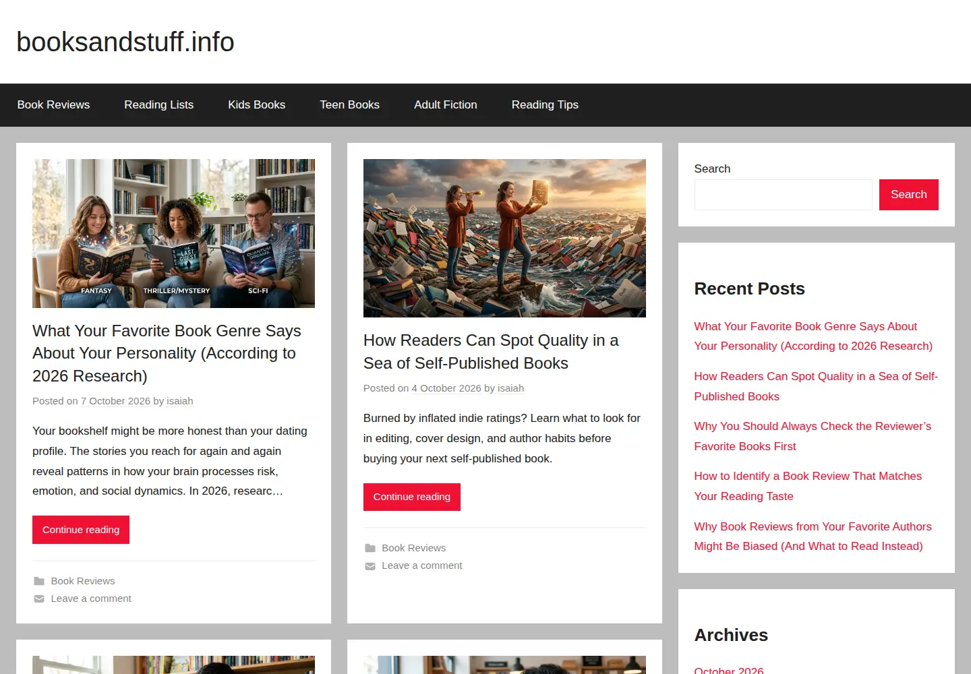
Task: Open Book Reviews category under self-published post
Action: [414, 548]
